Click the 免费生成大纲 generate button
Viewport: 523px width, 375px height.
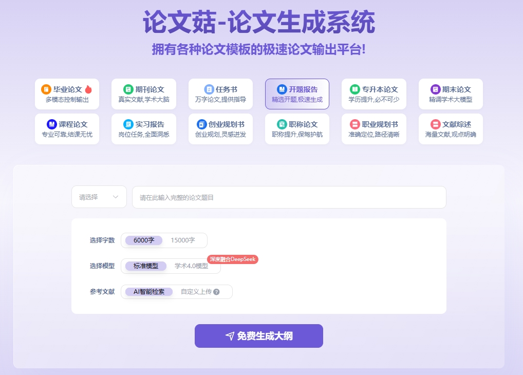(258, 335)
